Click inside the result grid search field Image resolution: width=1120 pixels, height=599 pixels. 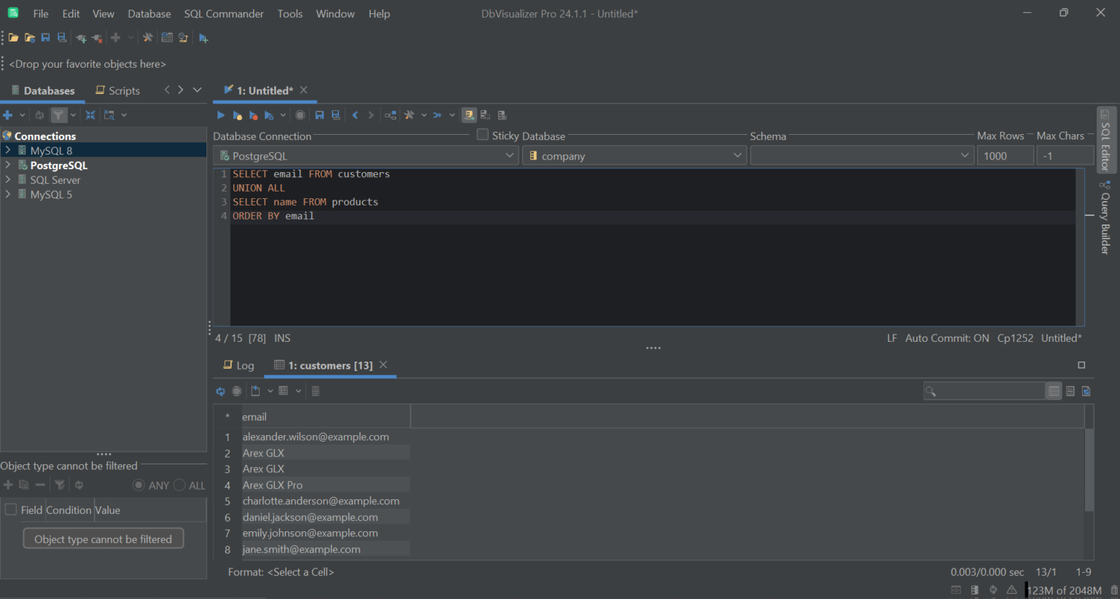point(984,391)
